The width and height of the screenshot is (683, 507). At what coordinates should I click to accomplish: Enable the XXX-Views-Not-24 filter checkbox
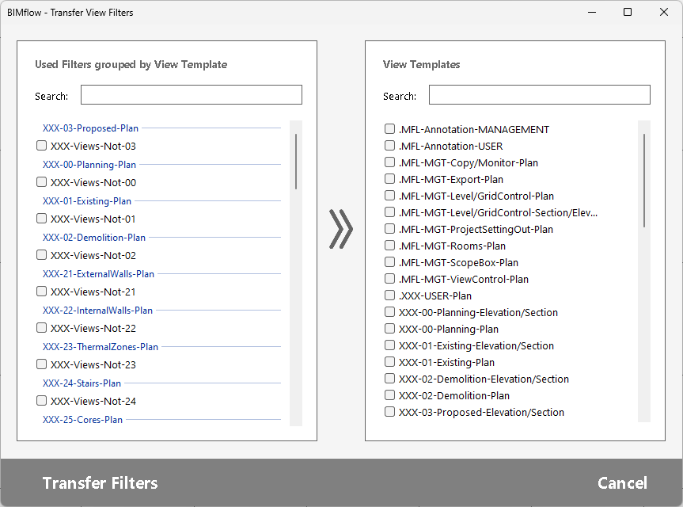coord(42,401)
